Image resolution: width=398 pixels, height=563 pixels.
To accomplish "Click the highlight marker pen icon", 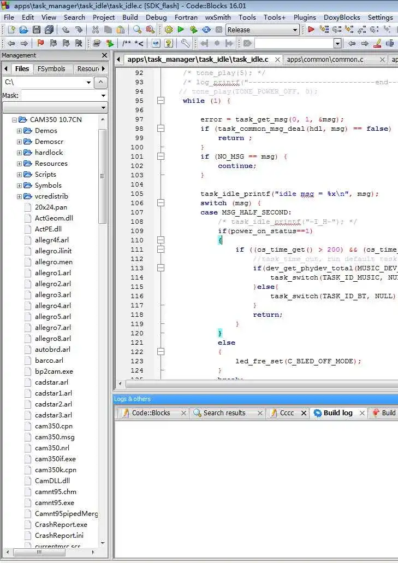I will pyautogui.click(x=377, y=43).
